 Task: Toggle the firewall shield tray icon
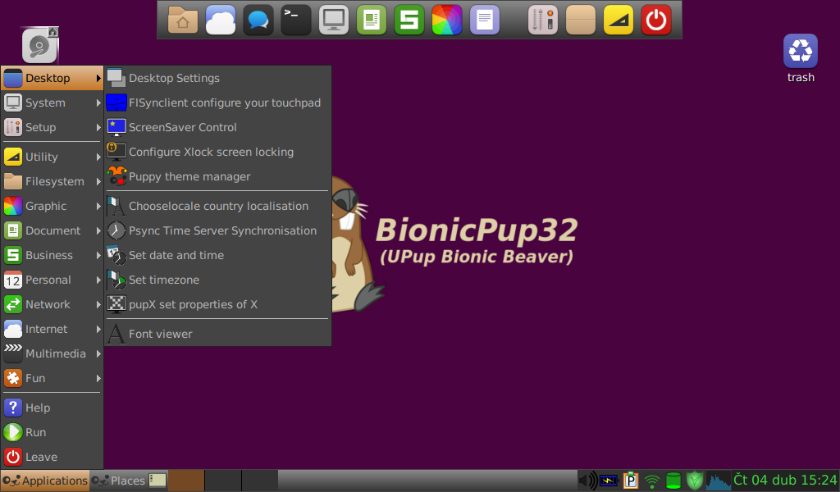point(694,481)
